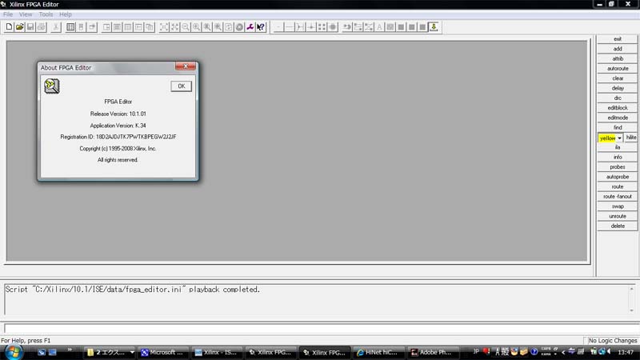Viewport: 640px width, 360px height.
Task: Click the clear button
Action: point(617,78)
